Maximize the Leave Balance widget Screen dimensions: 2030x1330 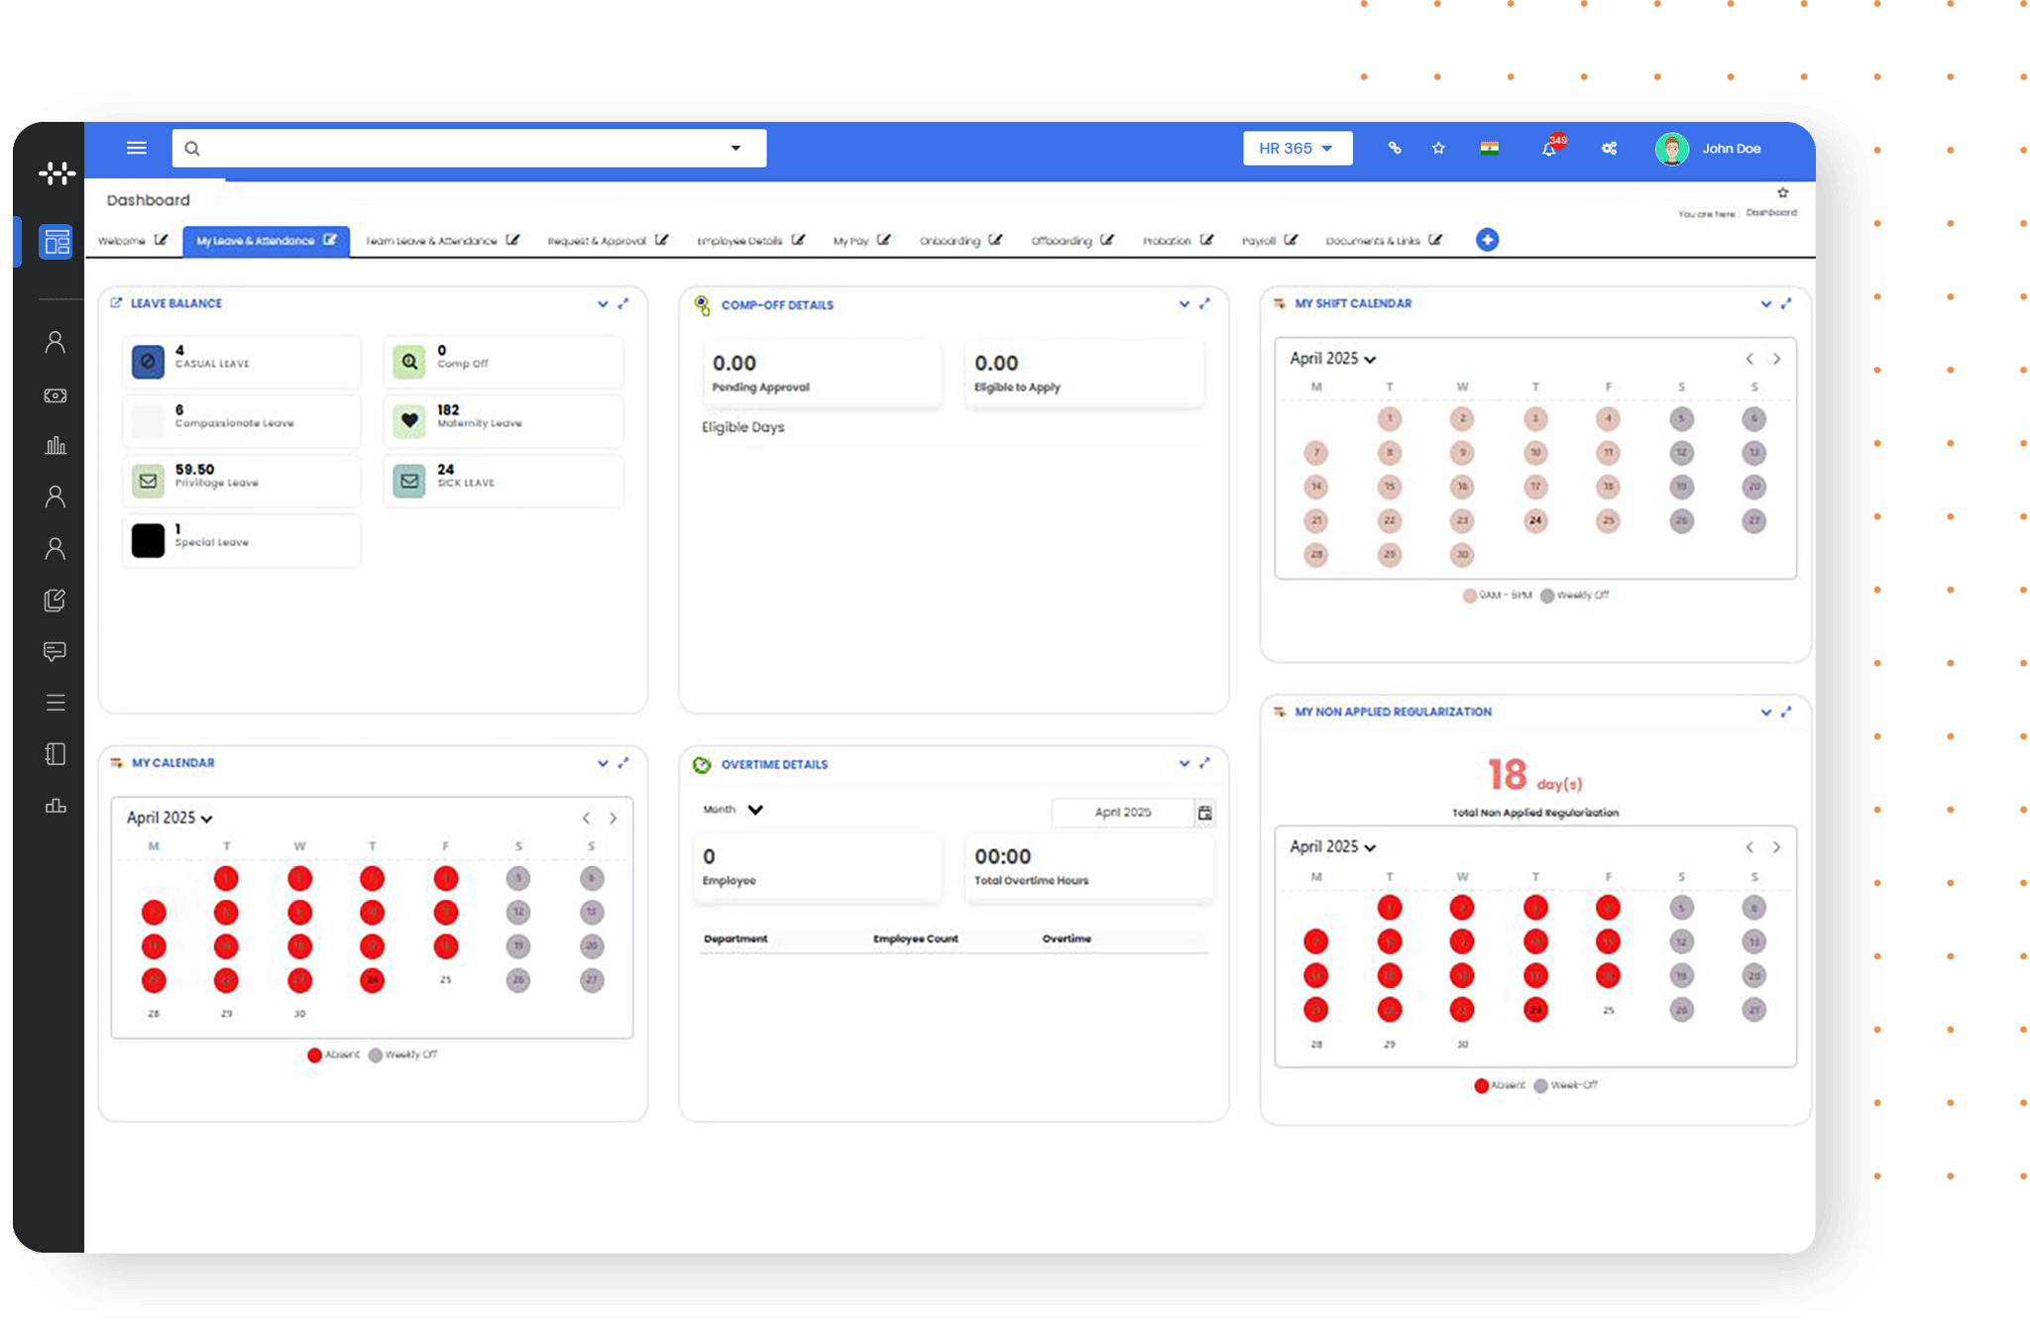[623, 303]
